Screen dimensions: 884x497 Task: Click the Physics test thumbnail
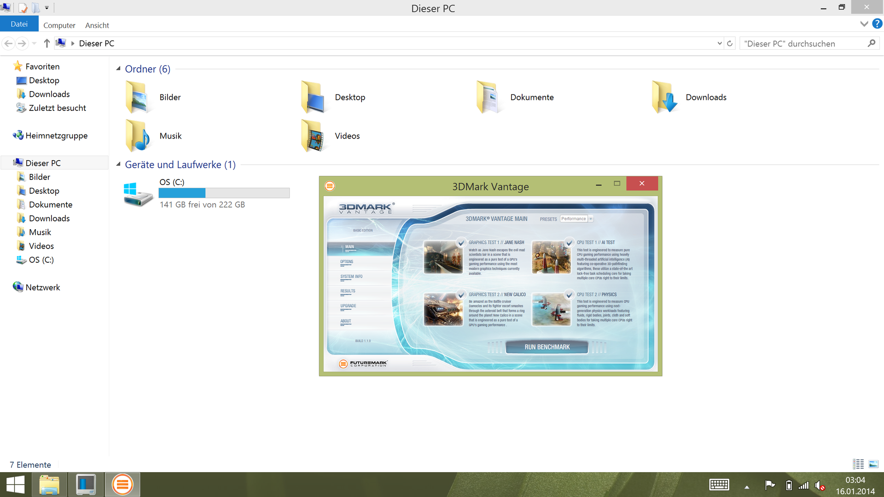551,309
